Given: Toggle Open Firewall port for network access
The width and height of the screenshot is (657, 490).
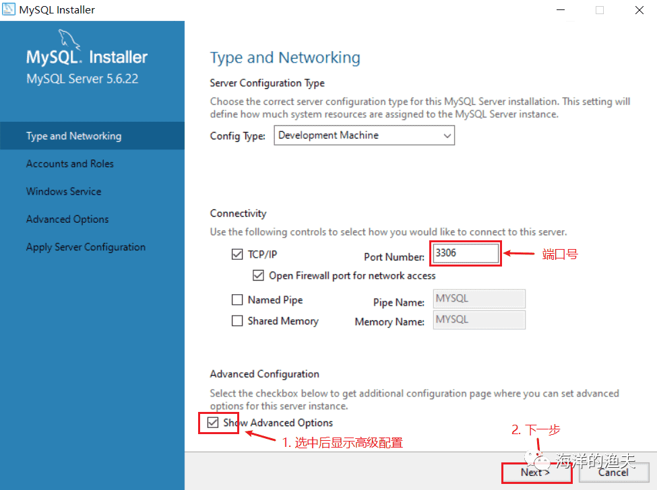Looking at the screenshot, I should coord(259,275).
